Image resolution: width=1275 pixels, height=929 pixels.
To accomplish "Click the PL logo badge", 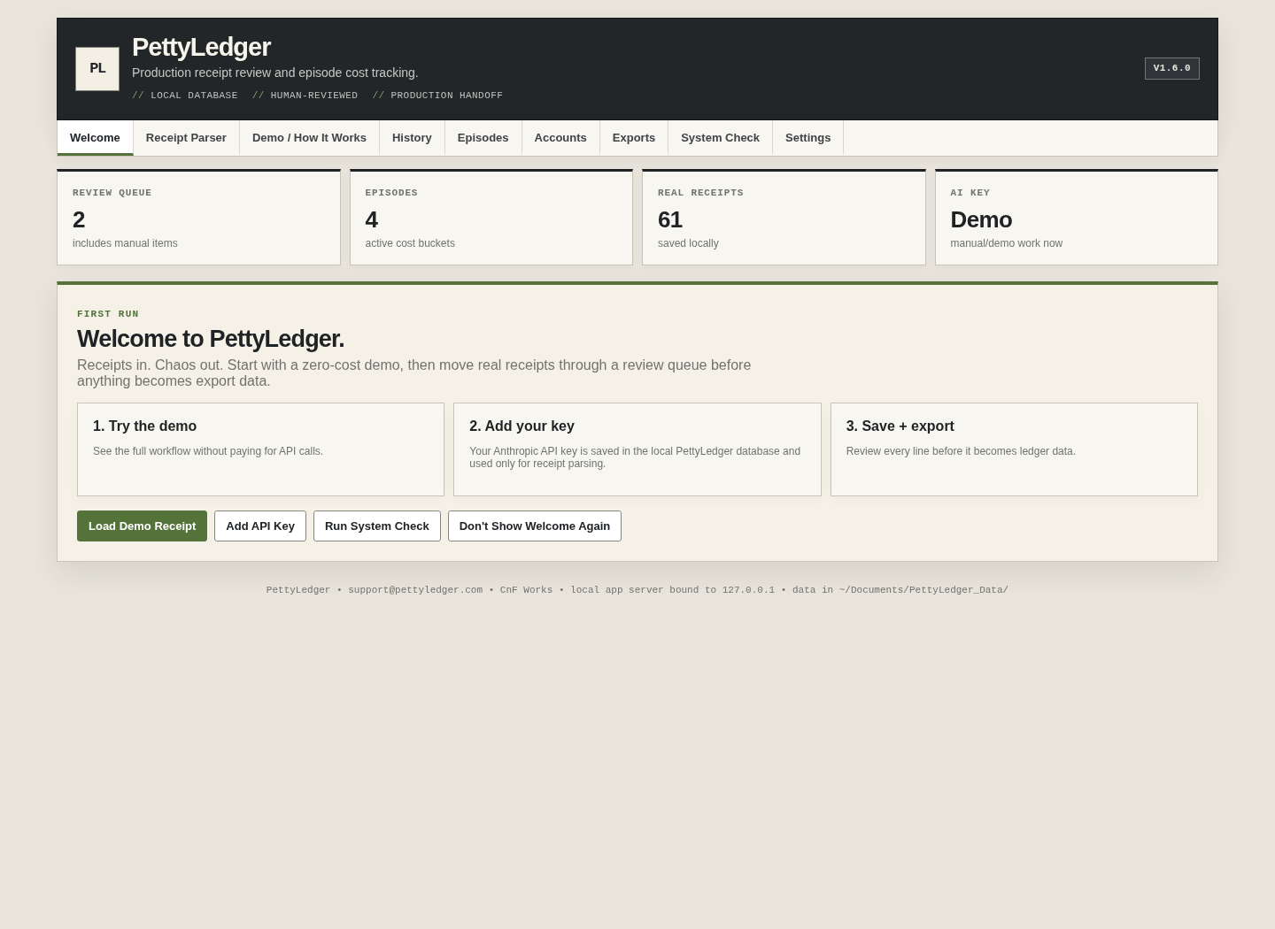I will coord(97,69).
